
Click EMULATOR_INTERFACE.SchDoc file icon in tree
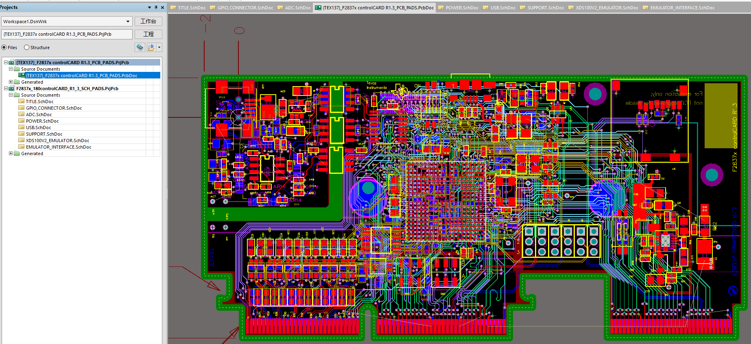coord(22,147)
